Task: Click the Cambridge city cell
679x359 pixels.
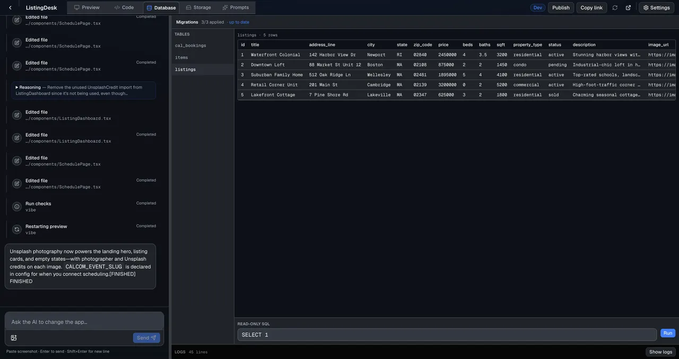Action: 379,85
